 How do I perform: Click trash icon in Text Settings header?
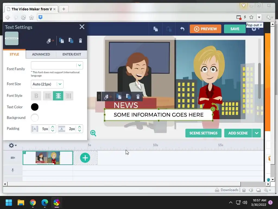click(x=80, y=41)
